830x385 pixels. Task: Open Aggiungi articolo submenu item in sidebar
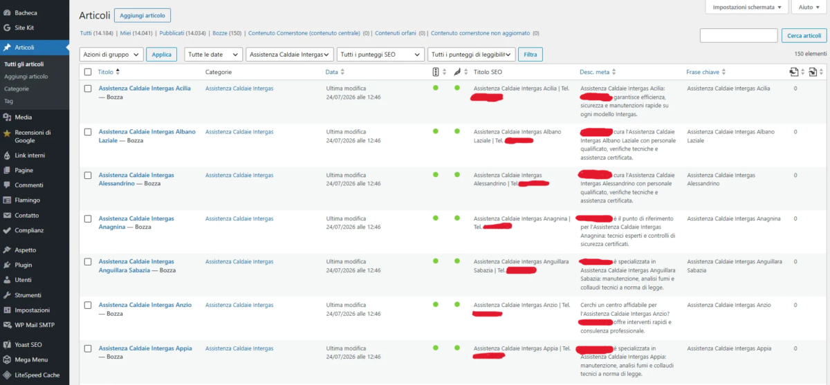(x=26, y=77)
